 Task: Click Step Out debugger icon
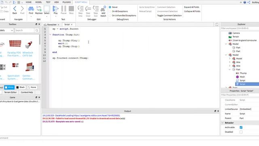coord(96,9)
